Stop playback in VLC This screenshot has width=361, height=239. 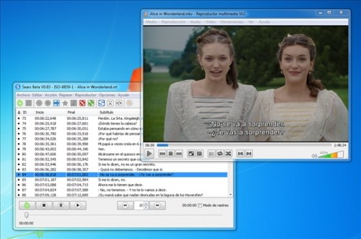click(x=171, y=153)
